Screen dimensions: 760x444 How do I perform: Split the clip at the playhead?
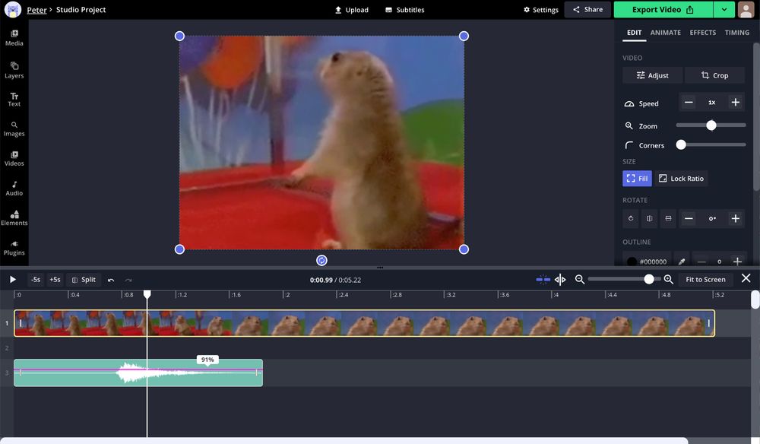coord(84,279)
